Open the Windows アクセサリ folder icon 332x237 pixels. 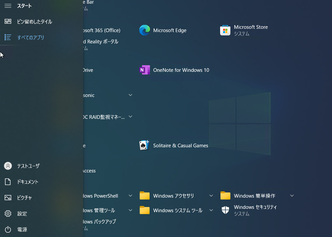[x=145, y=196]
